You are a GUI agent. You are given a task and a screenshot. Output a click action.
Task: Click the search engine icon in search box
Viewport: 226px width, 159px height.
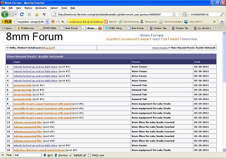(x=185, y=15)
